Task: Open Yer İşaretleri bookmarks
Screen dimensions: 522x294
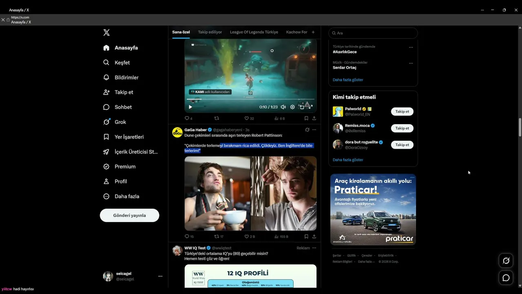Action: pyautogui.click(x=124, y=137)
